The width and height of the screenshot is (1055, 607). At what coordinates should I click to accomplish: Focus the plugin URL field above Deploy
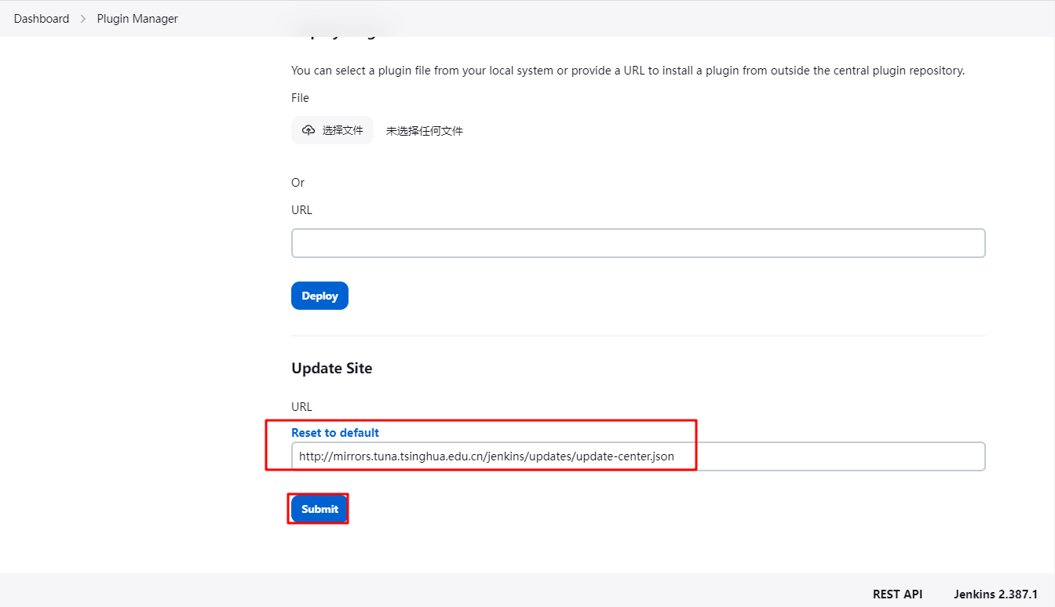pos(637,243)
